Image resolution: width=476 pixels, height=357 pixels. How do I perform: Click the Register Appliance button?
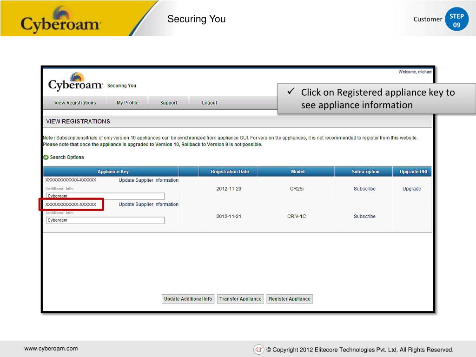(290, 299)
